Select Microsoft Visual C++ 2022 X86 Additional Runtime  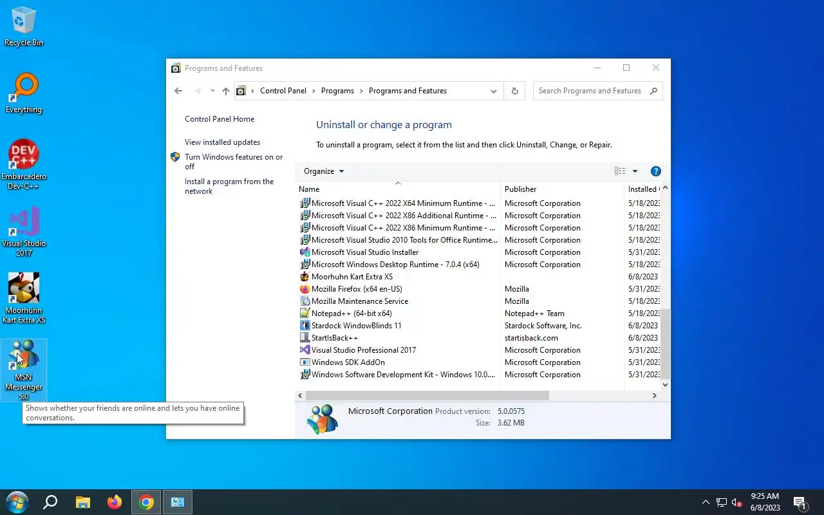tap(479, 216)
